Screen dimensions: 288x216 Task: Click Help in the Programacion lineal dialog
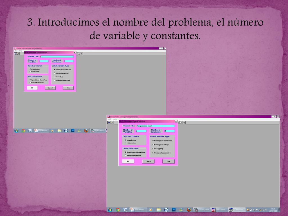pos(168,161)
